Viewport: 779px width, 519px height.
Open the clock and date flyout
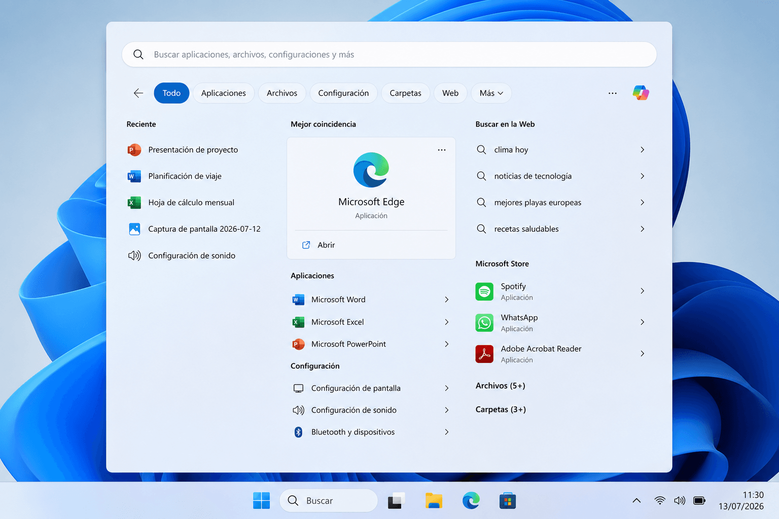[741, 501]
